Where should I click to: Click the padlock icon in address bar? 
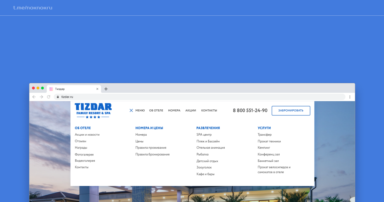58,97
